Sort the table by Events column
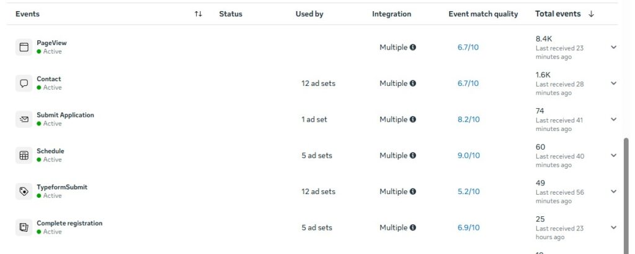Screen dimensions: 635x254 (198, 14)
